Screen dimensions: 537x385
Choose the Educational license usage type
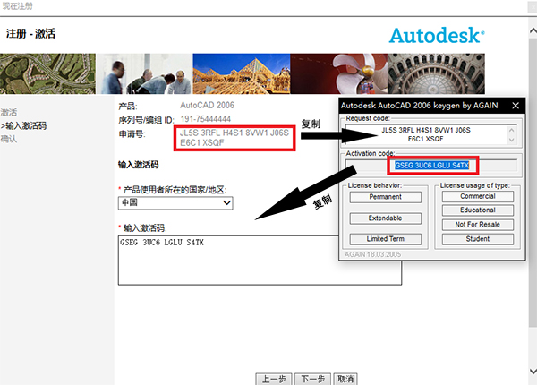click(x=478, y=210)
